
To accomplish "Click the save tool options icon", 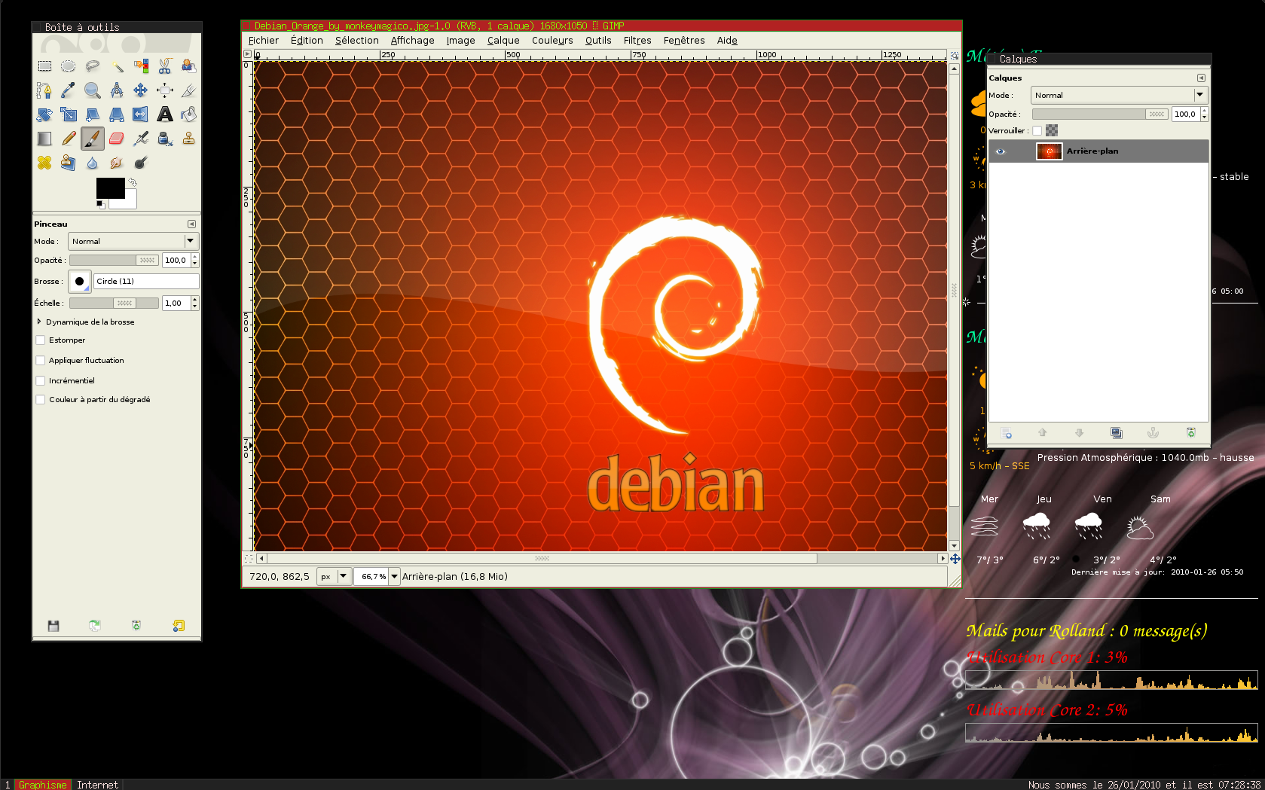I will 53,626.
